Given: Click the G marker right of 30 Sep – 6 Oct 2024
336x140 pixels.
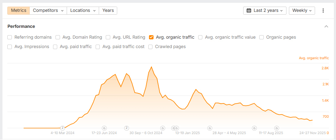Looking at the screenshot, I should pos(163,128).
